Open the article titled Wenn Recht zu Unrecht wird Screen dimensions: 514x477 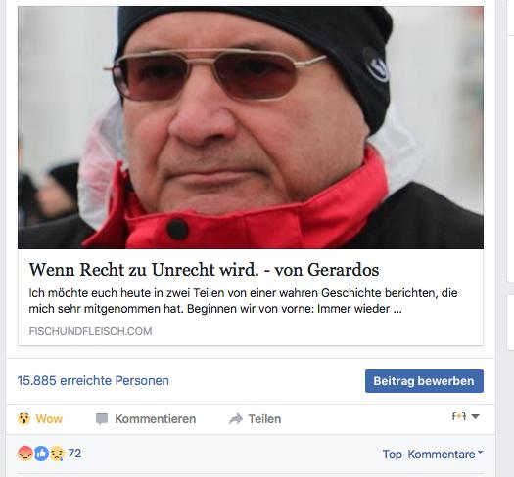coord(204,270)
